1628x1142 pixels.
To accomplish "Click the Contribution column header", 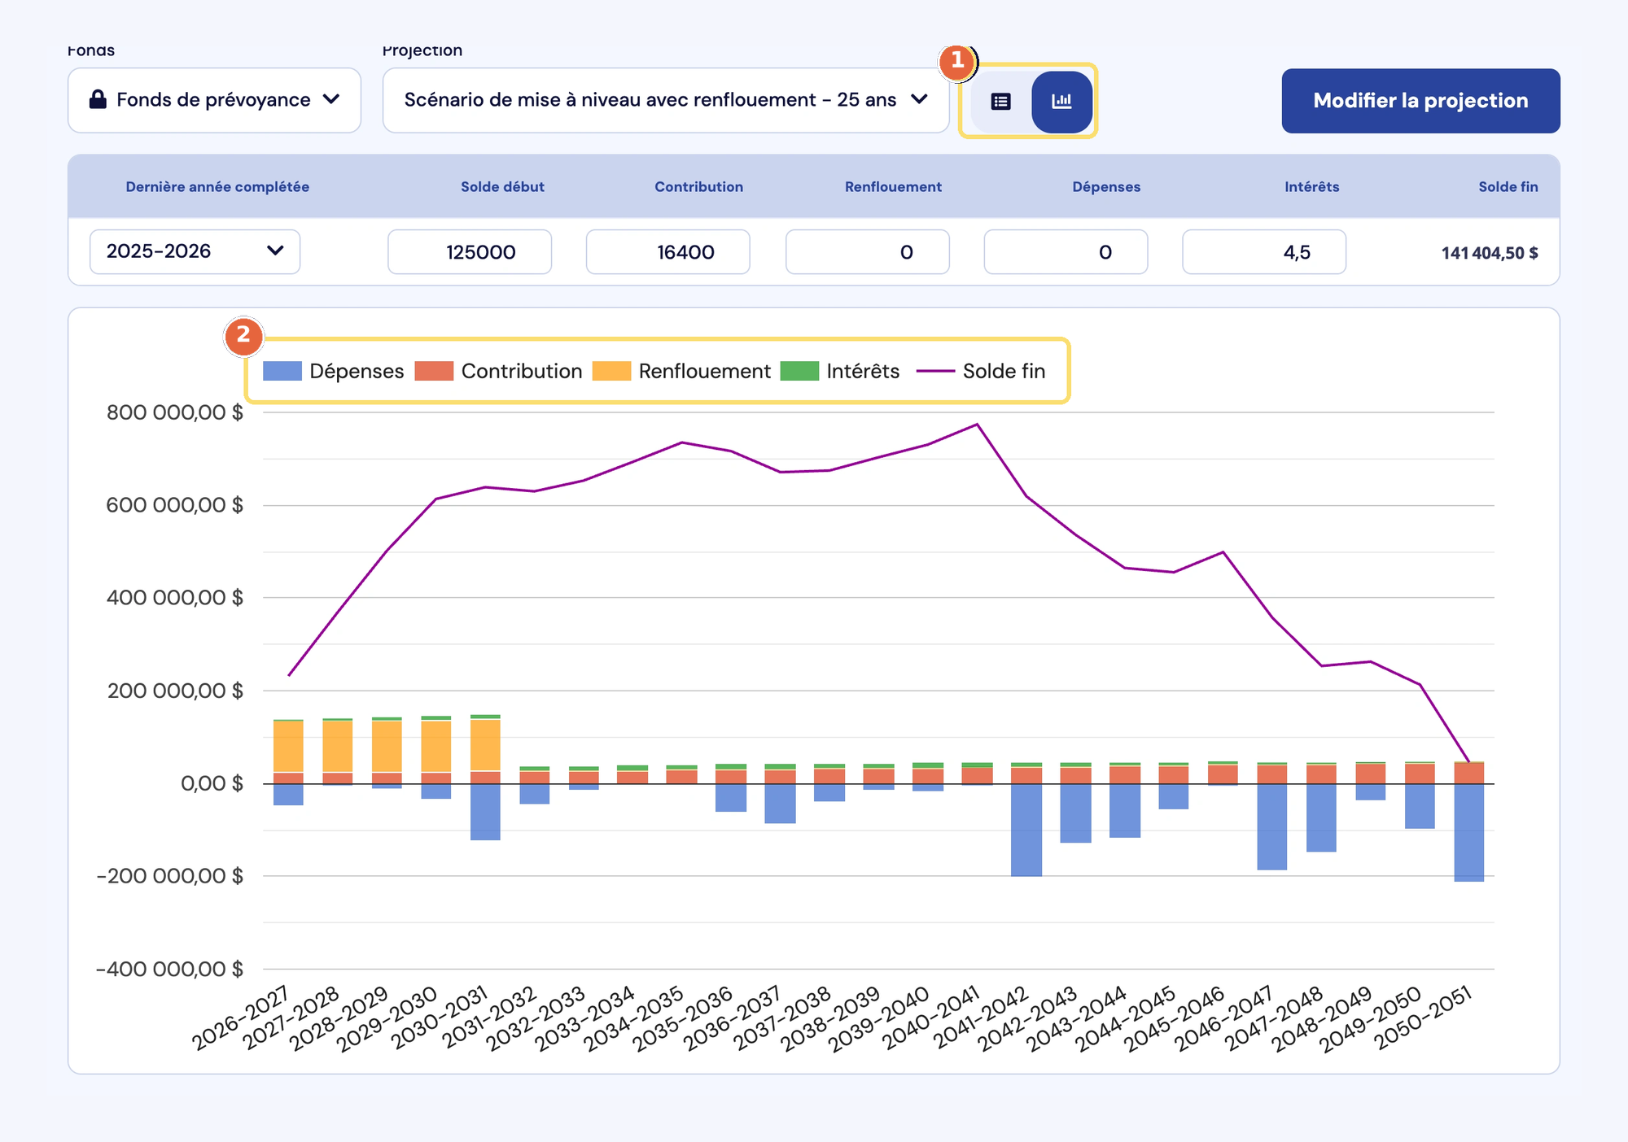I will point(698,186).
